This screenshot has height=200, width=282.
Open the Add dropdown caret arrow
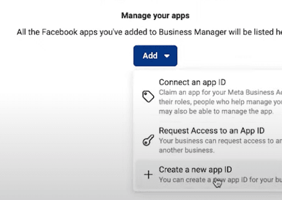(167, 55)
